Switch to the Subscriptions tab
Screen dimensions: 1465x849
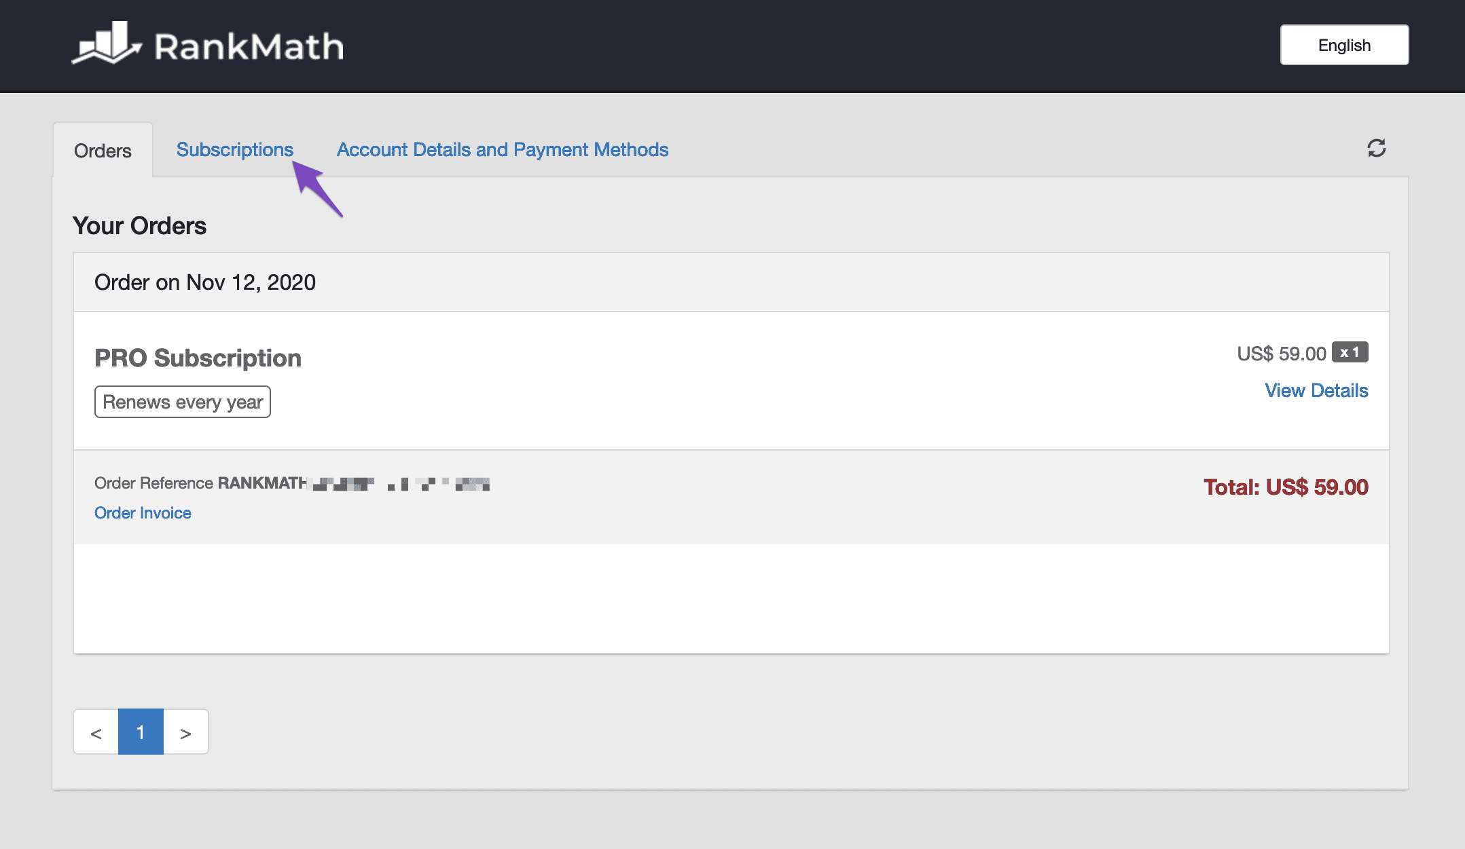[x=234, y=149]
